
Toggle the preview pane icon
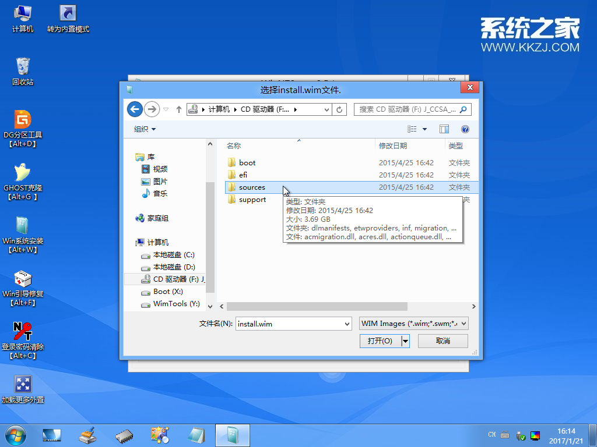(x=444, y=129)
